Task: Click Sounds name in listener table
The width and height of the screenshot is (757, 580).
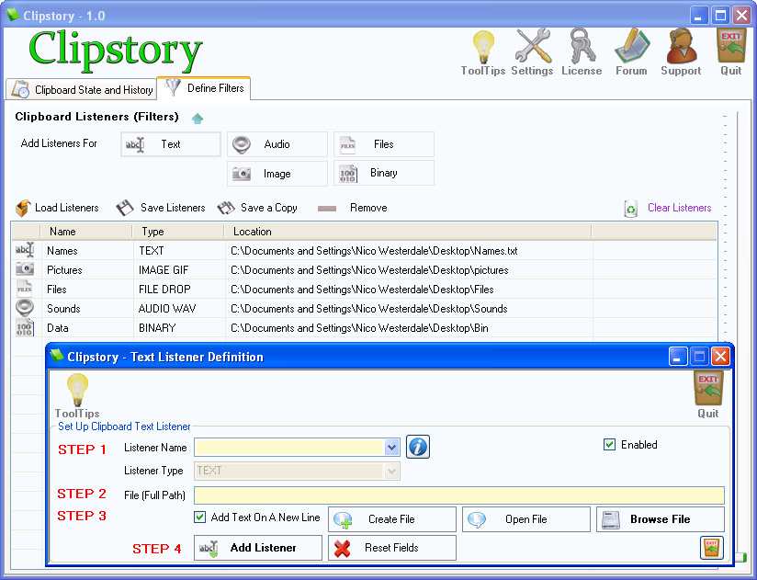Action: point(63,309)
